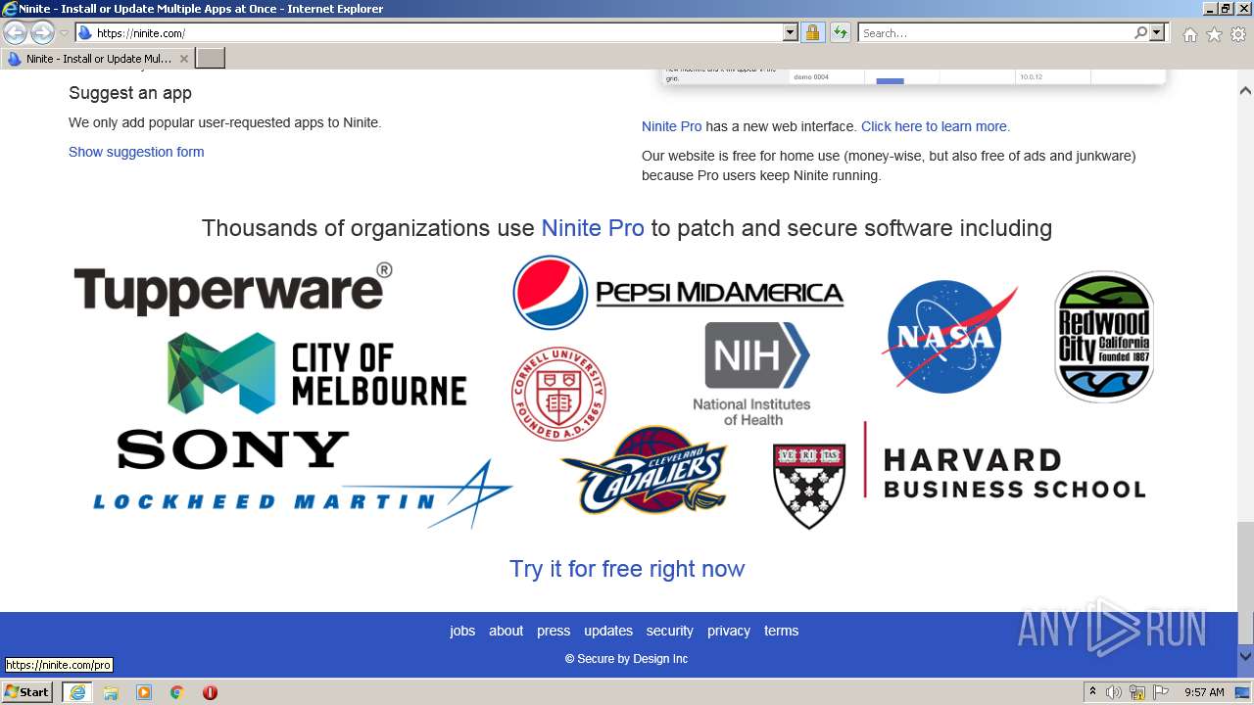Expand the address bar autocomplete dropdown
The image size is (1254, 705).
point(791,33)
